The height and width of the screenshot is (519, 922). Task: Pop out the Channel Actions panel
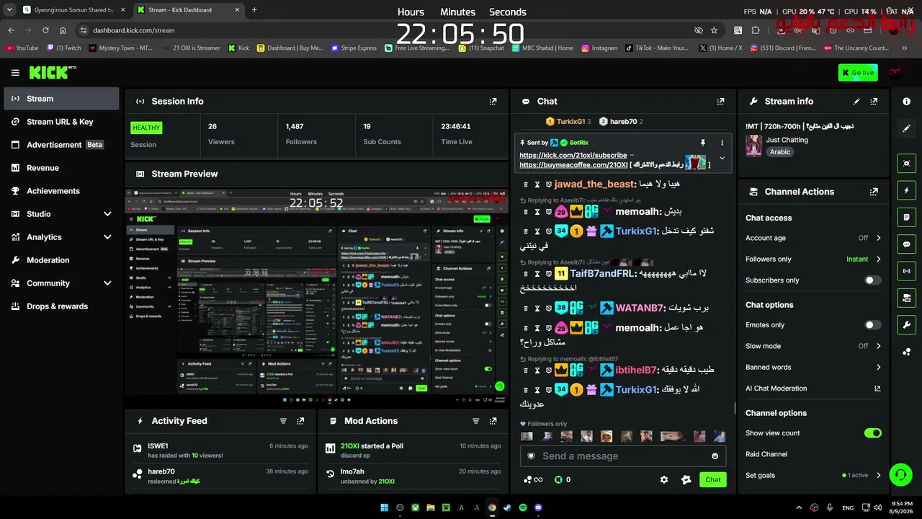pos(874,192)
